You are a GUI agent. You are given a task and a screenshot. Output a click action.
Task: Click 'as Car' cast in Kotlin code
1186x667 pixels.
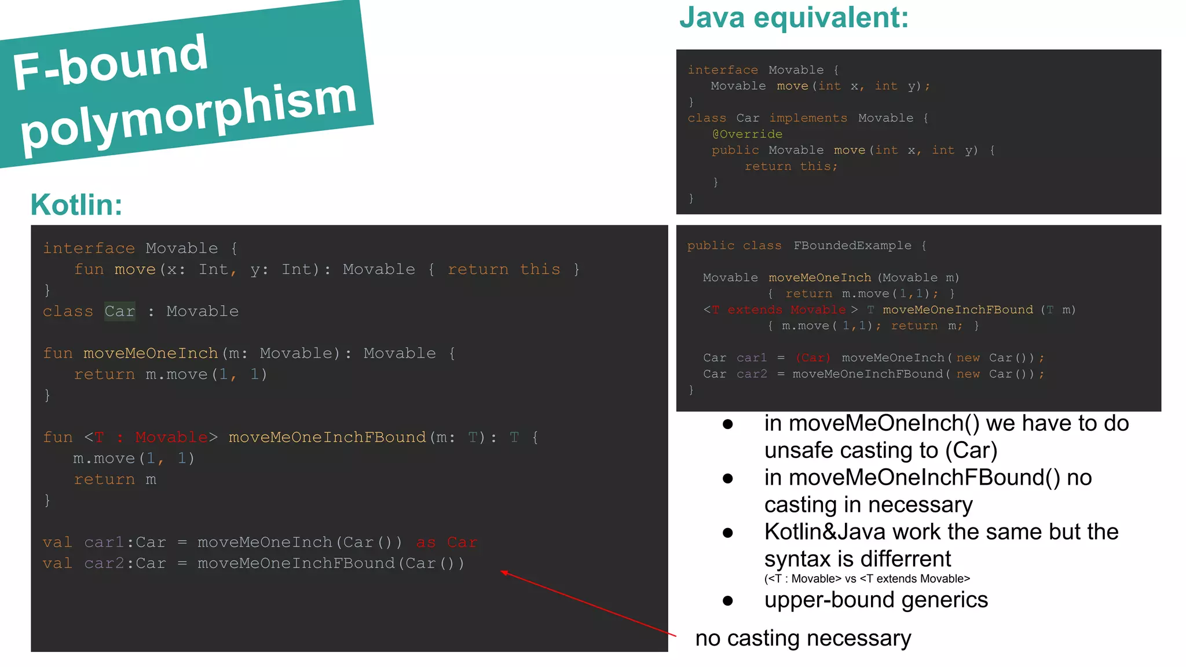pos(446,543)
